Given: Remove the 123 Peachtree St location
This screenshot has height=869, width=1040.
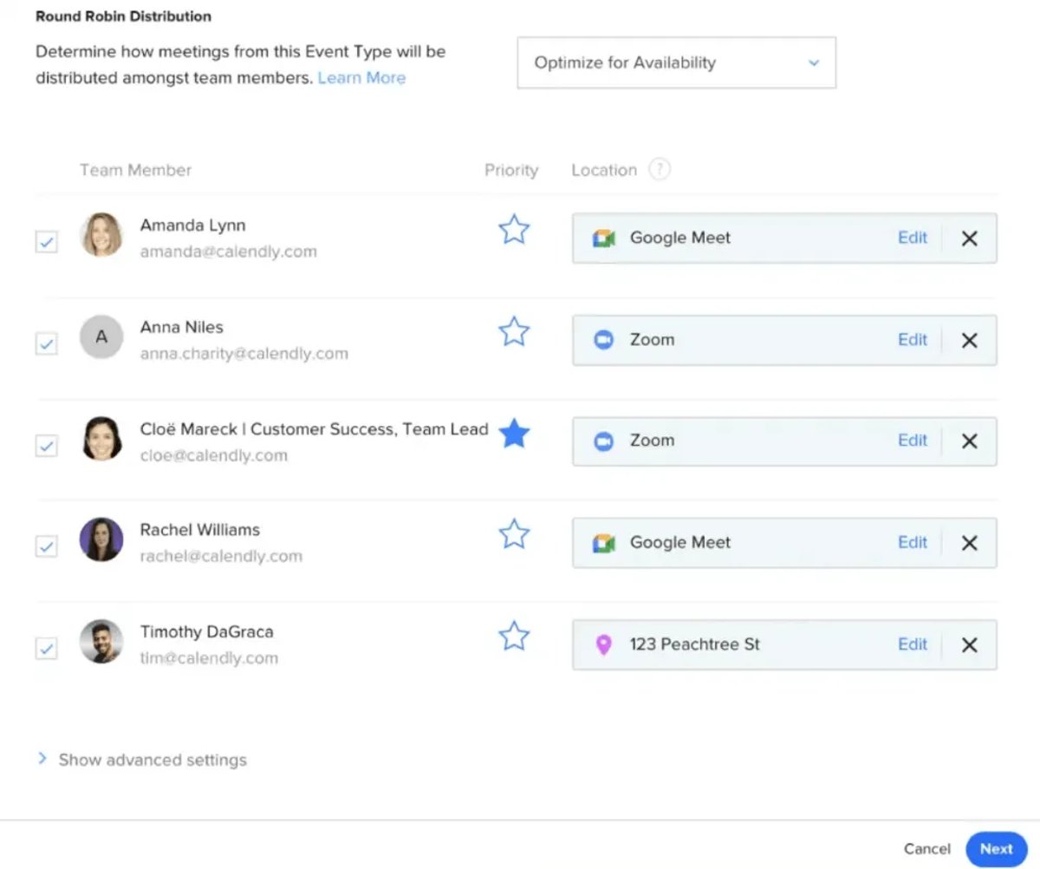Looking at the screenshot, I should click(970, 645).
